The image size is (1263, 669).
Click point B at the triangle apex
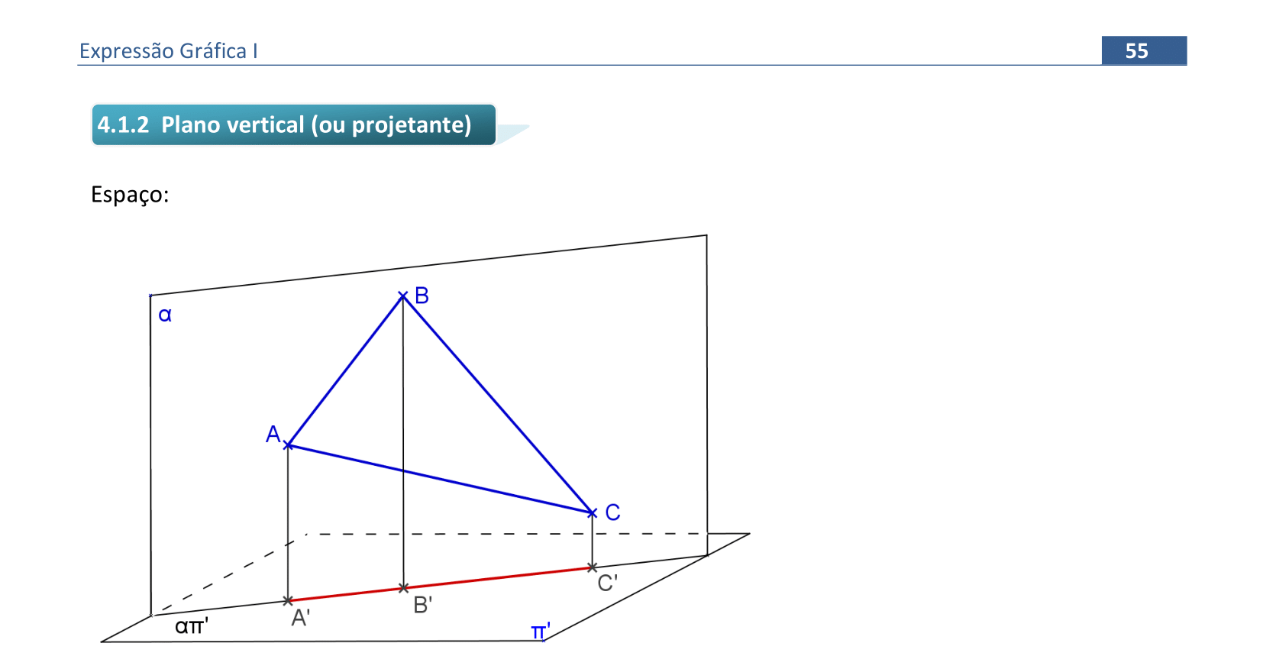pos(403,296)
